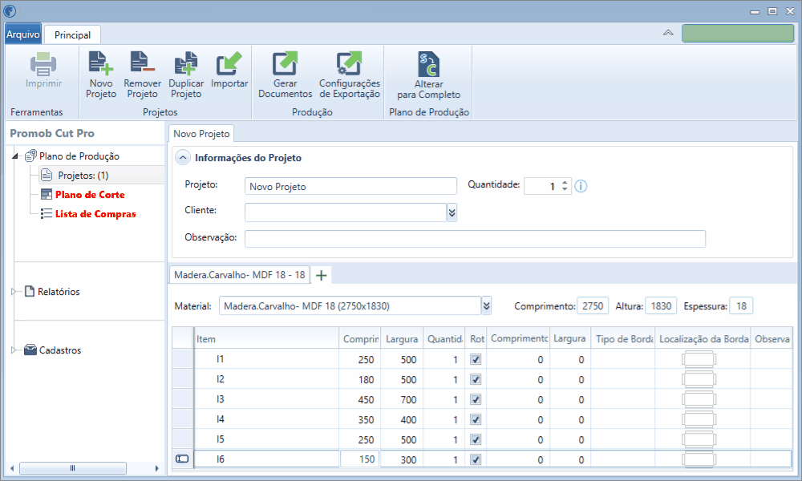Screen dimensions: 802x481
Task: Click the Cadastros tree label
Action: (x=60, y=350)
